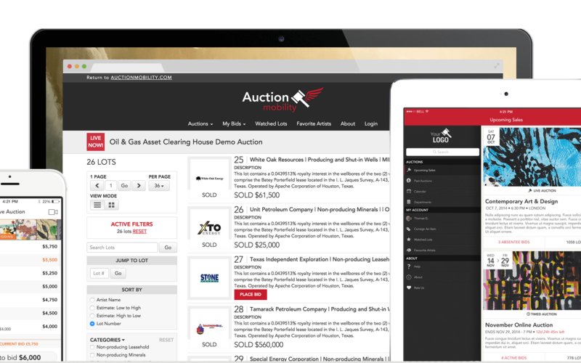Go to previous page with left arrow
The height and width of the screenshot is (363, 581).
coord(97,186)
